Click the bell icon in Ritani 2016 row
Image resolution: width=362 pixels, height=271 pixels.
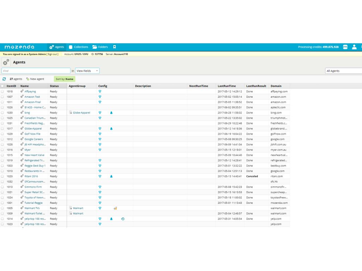point(111,176)
